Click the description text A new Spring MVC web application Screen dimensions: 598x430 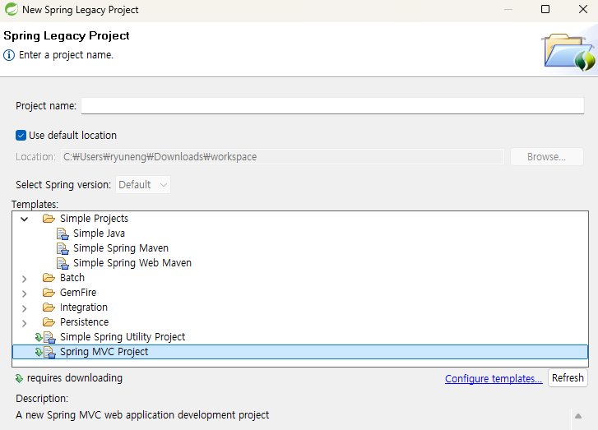click(x=141, y=414)
